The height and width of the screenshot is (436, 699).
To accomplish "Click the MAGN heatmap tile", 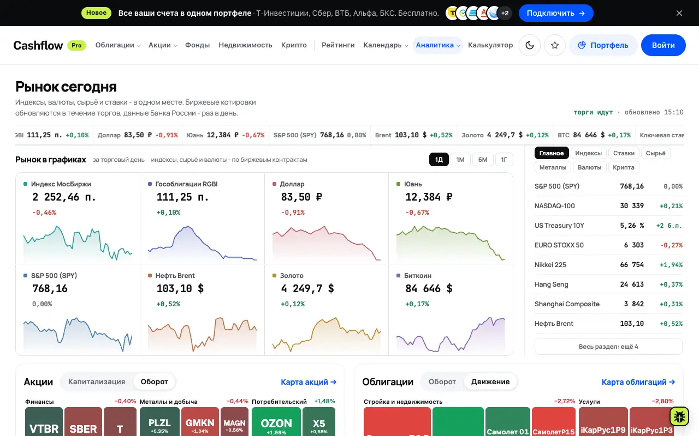I will click(x=235, y=422).
